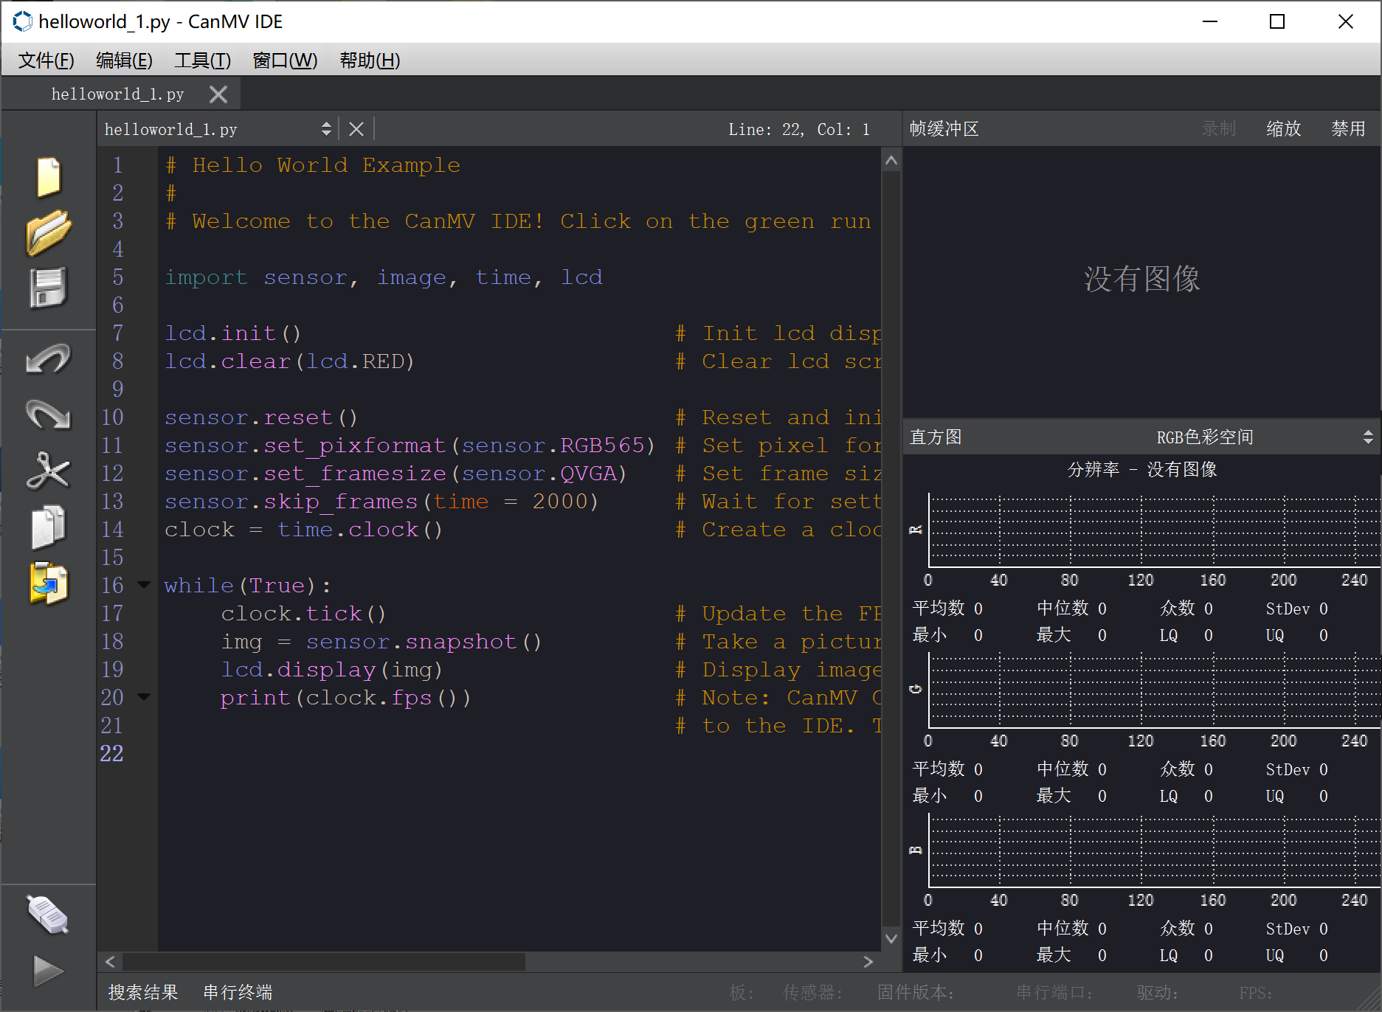Screen dimensions: 1382x1012
Task: Click the clock.tick() code line
Action: pyautogui.click(x=303, y=614)
